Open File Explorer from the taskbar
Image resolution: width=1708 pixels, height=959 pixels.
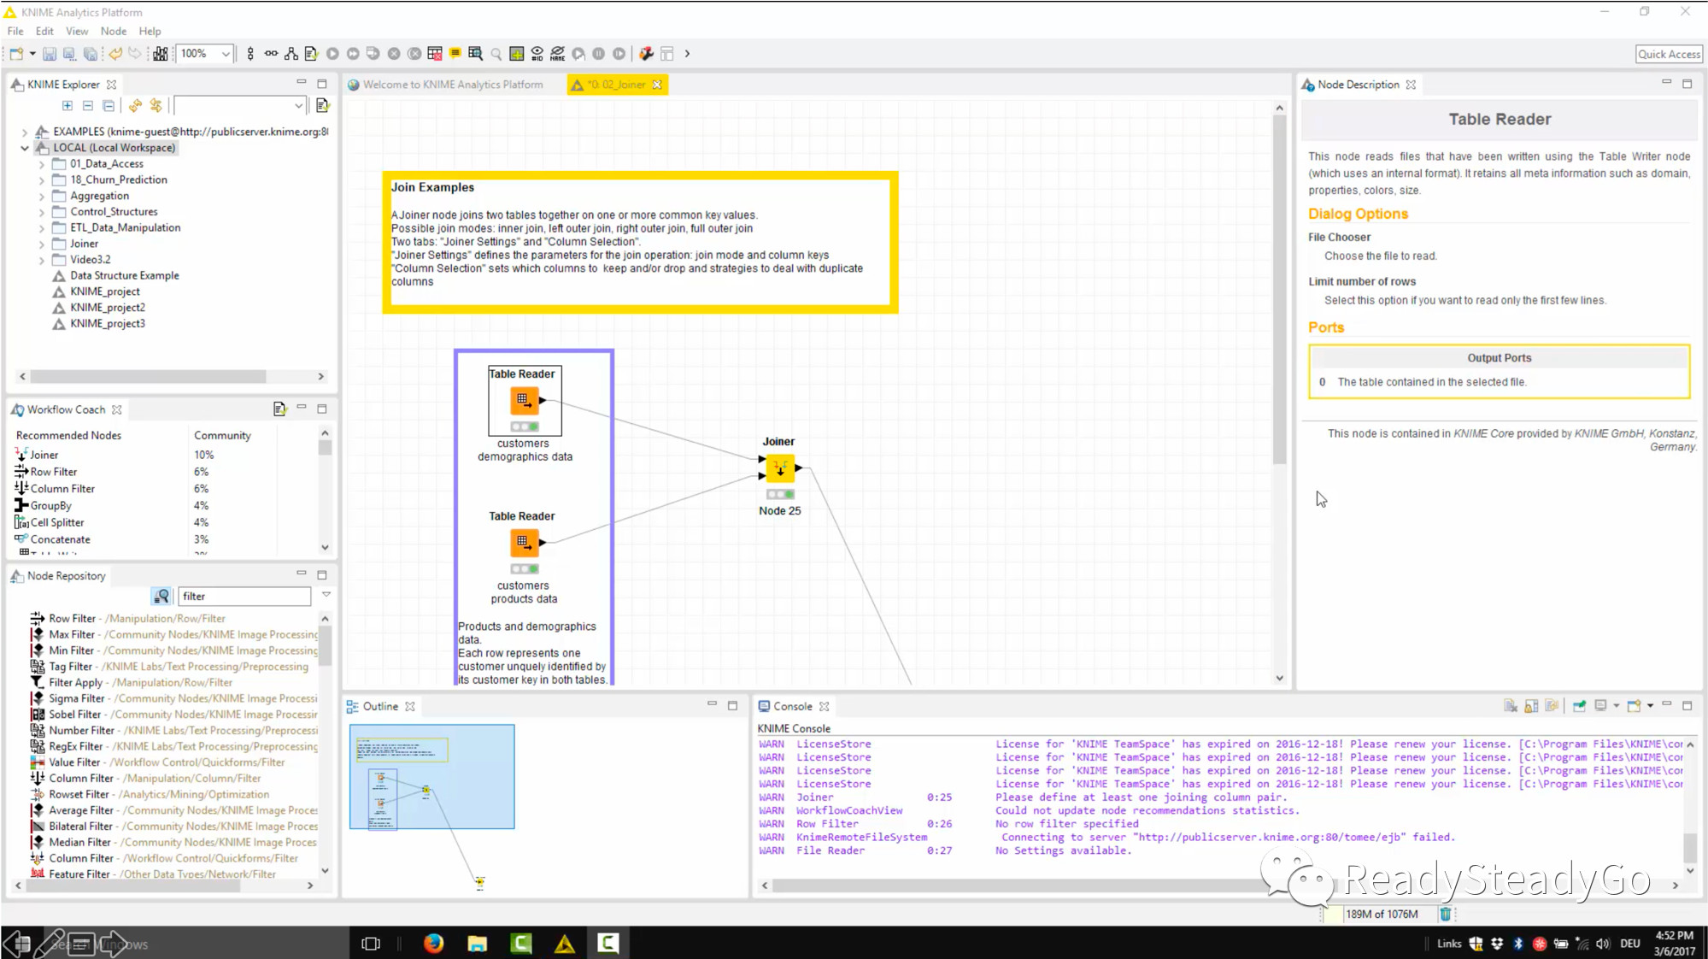coord(477,944)
